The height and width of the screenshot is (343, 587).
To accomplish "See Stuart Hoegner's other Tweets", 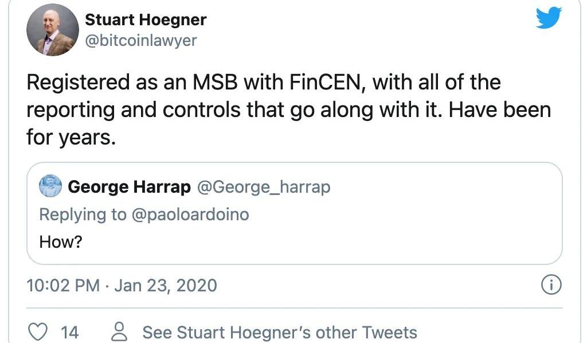I will point(279,332).
